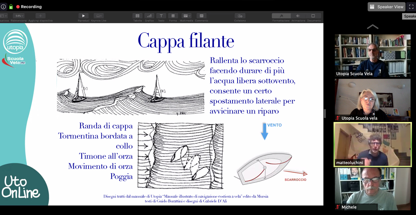Click the 'Tormentina bordata a' text line
Image resolution: width=416 pixels, height=215 pixels.
pyautogui.click(x=95, y=136)
